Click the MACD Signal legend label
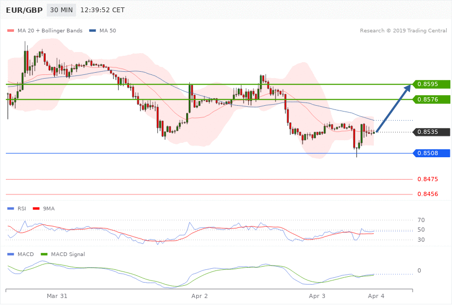 [68, 254]
